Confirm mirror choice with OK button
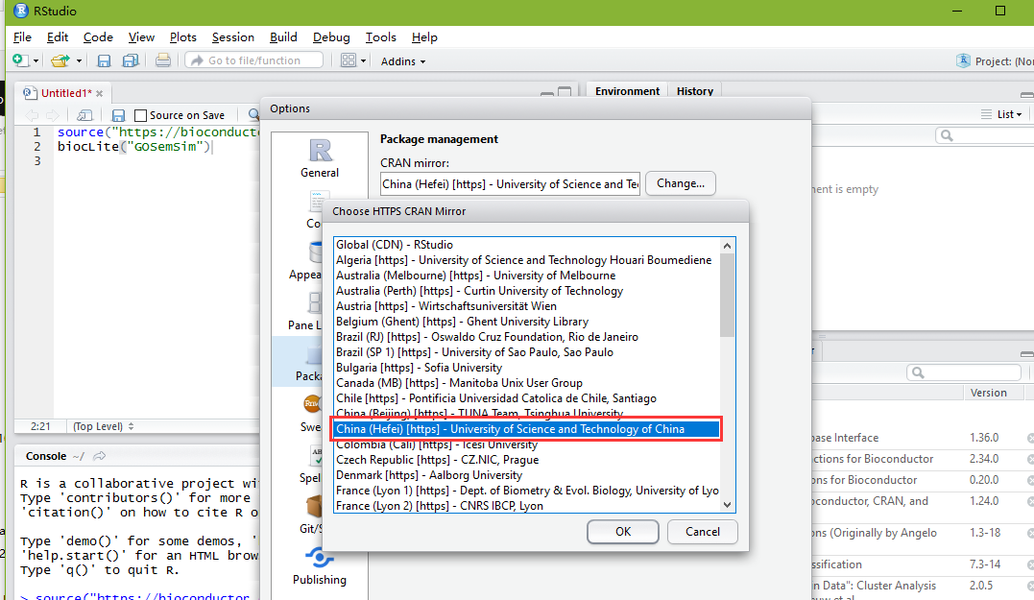 (622, 532)
